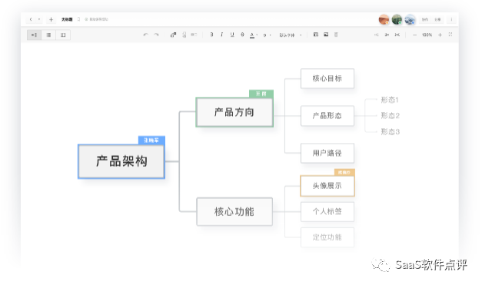482x285 pixels.
Task: Select the 个人标签 node
Action: tap(327, 211)
